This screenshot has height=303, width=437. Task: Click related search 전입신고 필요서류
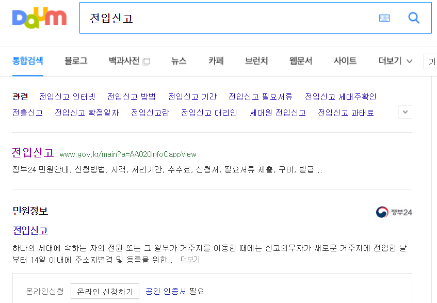[261, 97]
